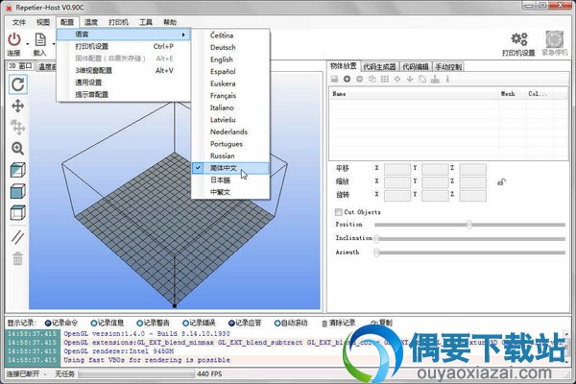Click the center object icon
Viewport: 576px width, 384px height.
click(x=397, y=79)
